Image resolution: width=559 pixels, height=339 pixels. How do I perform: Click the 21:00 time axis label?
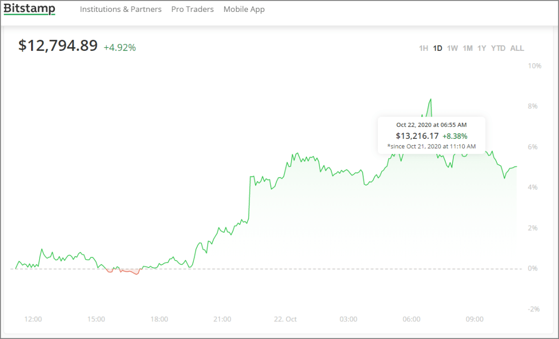click(222, 319)
